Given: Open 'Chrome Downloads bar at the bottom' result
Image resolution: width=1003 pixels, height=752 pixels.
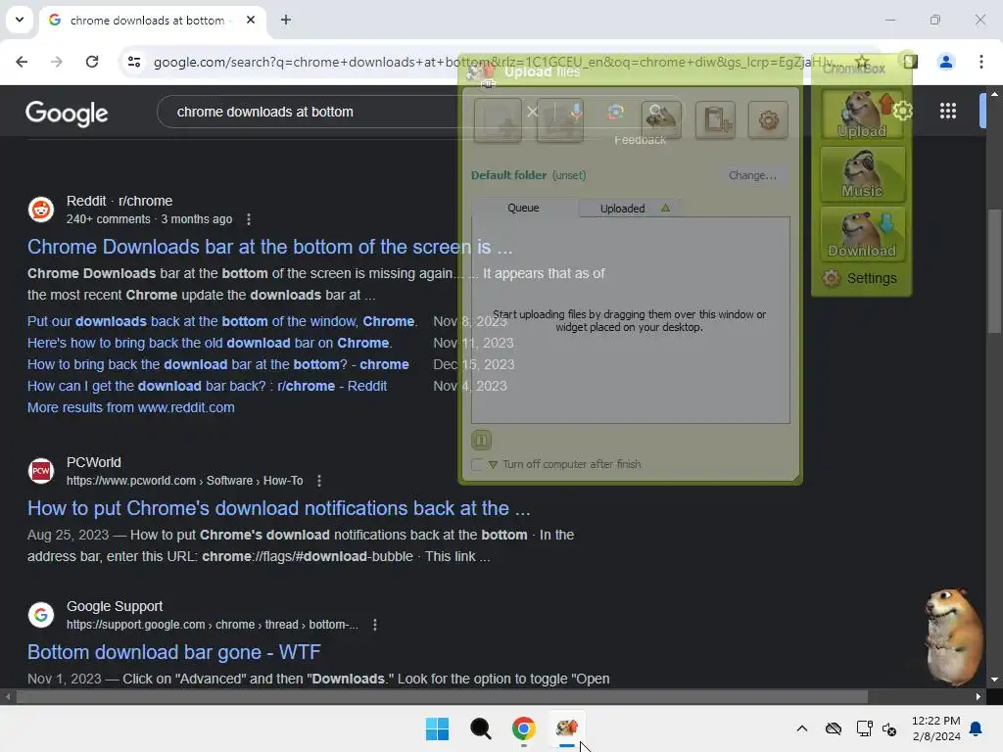Looking at the screenshot, I should [270, 247].
